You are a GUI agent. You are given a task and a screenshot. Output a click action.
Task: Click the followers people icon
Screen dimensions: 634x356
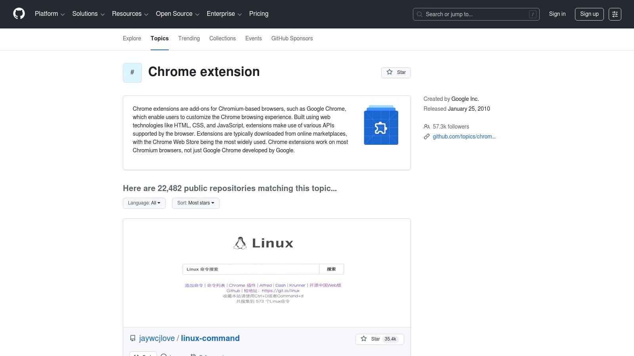click(427, 126)
